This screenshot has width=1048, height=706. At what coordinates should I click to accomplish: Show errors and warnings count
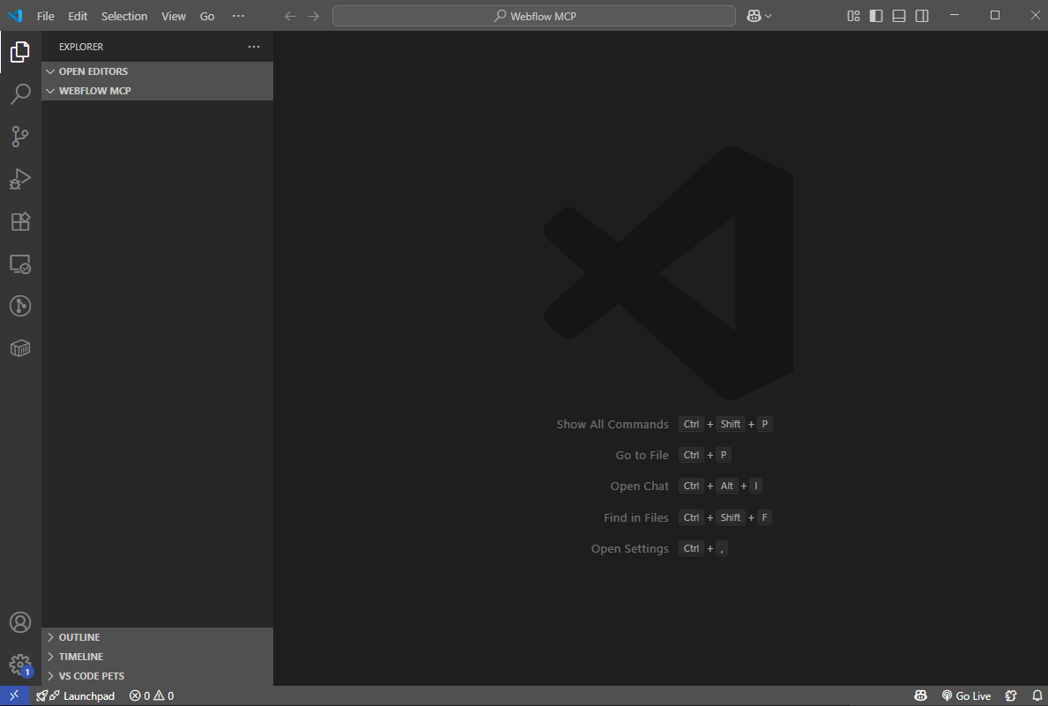coord(152,696)
